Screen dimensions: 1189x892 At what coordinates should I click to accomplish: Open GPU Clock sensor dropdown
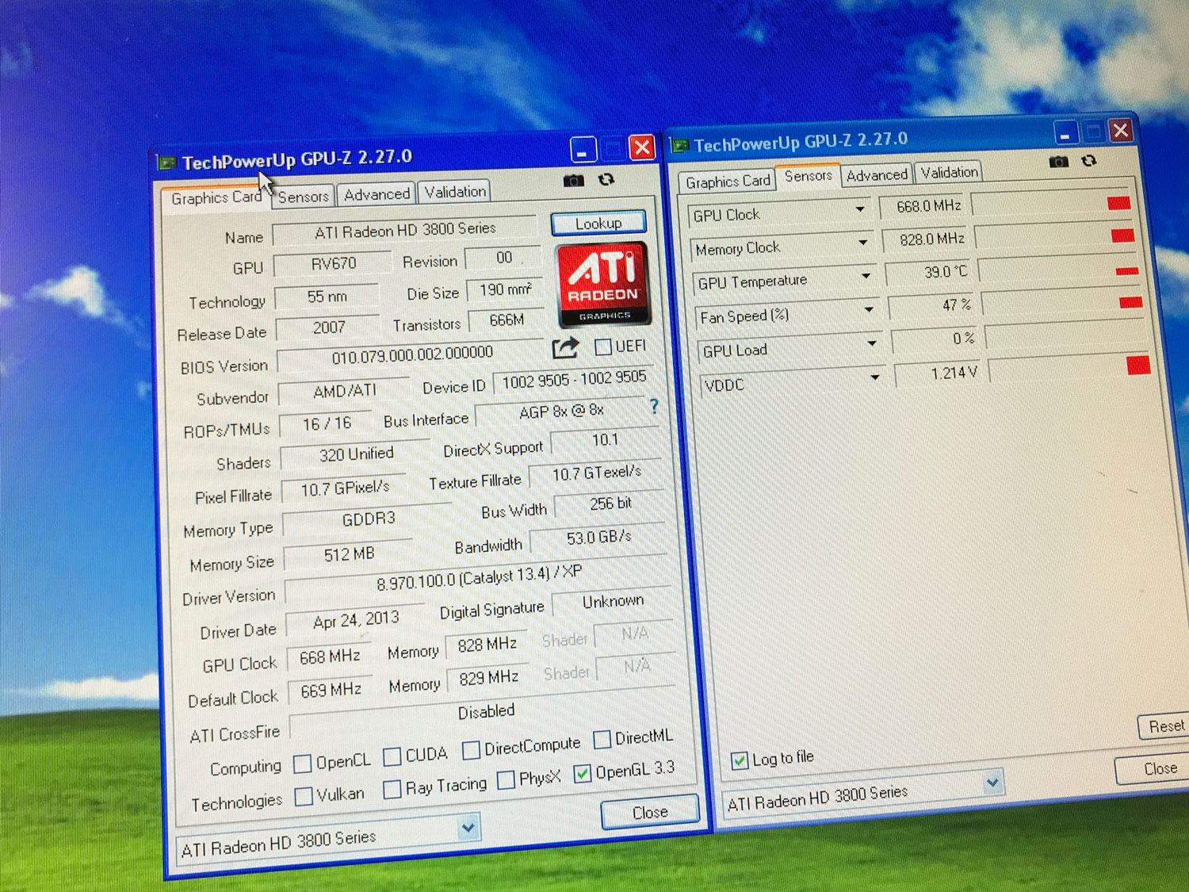(x=860, y=210)
